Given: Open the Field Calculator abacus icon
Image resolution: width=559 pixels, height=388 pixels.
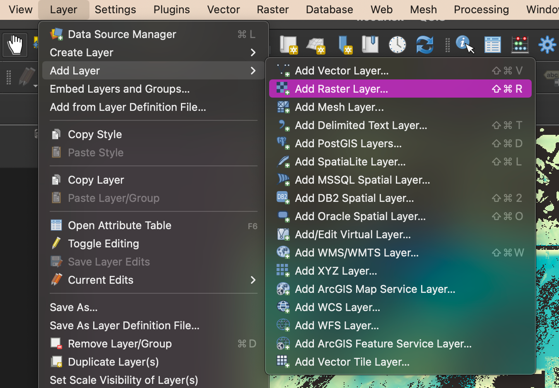Looking at the screenshot, I should [x=520, y=45].
